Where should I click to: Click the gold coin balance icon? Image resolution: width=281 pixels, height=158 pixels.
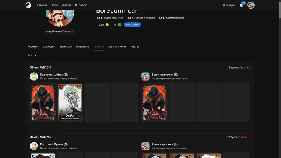[107, 25]
